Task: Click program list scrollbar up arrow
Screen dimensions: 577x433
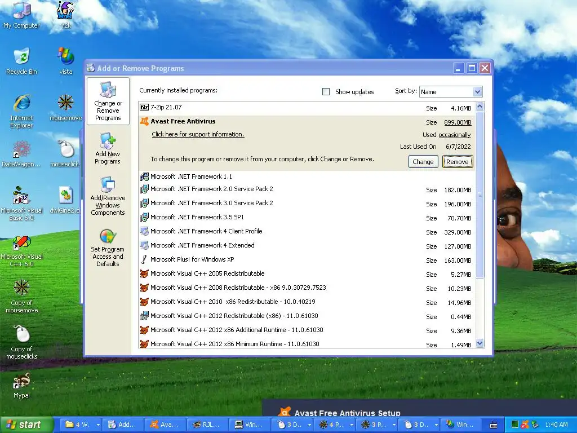Action: point(480,107)
